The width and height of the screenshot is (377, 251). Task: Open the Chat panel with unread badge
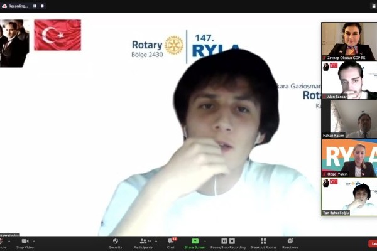(171, 241)
